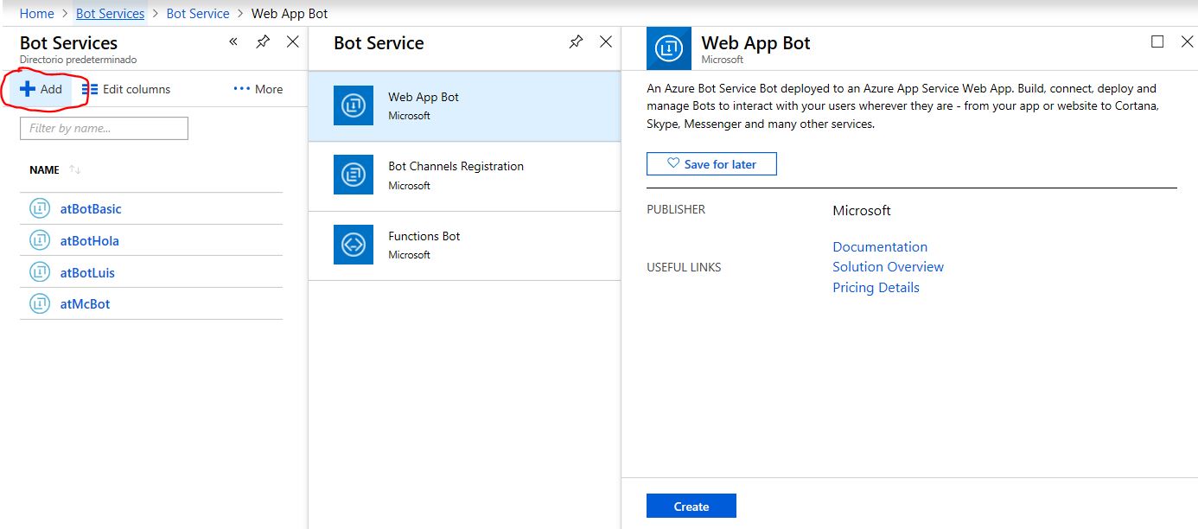Click the Bot Channels Registration tile icon
This screenshot has width=1198, height=529.
(354, 175)
